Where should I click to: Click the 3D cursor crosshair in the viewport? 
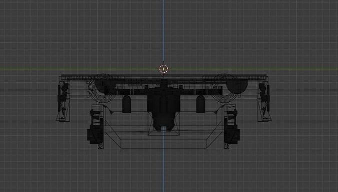163,69
